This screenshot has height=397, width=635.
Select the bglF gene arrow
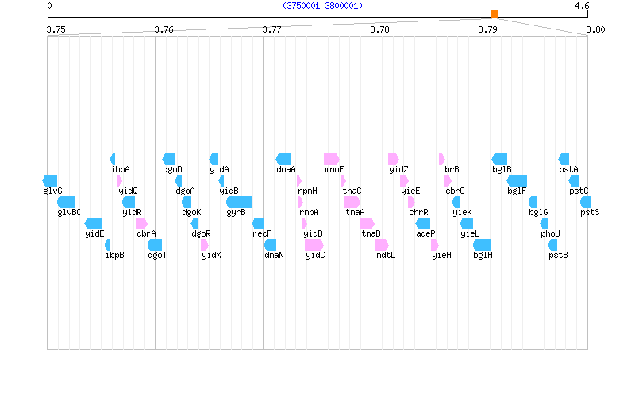coord(517,180)
